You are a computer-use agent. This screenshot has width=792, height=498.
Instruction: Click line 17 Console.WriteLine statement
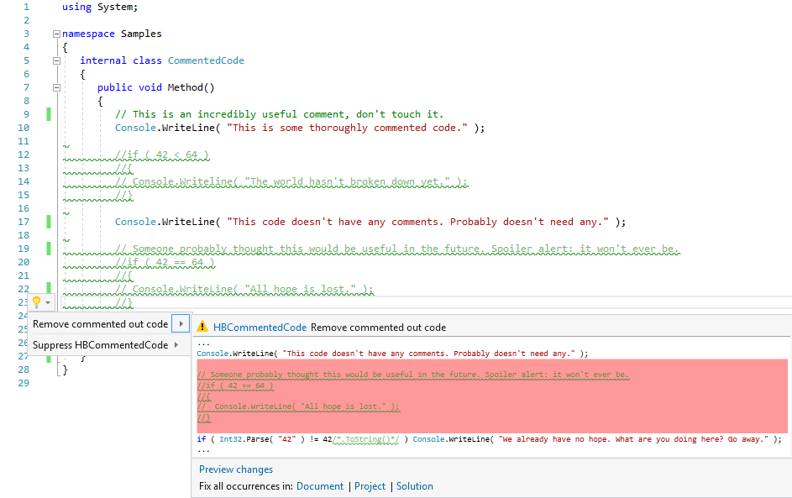[370, 222]
